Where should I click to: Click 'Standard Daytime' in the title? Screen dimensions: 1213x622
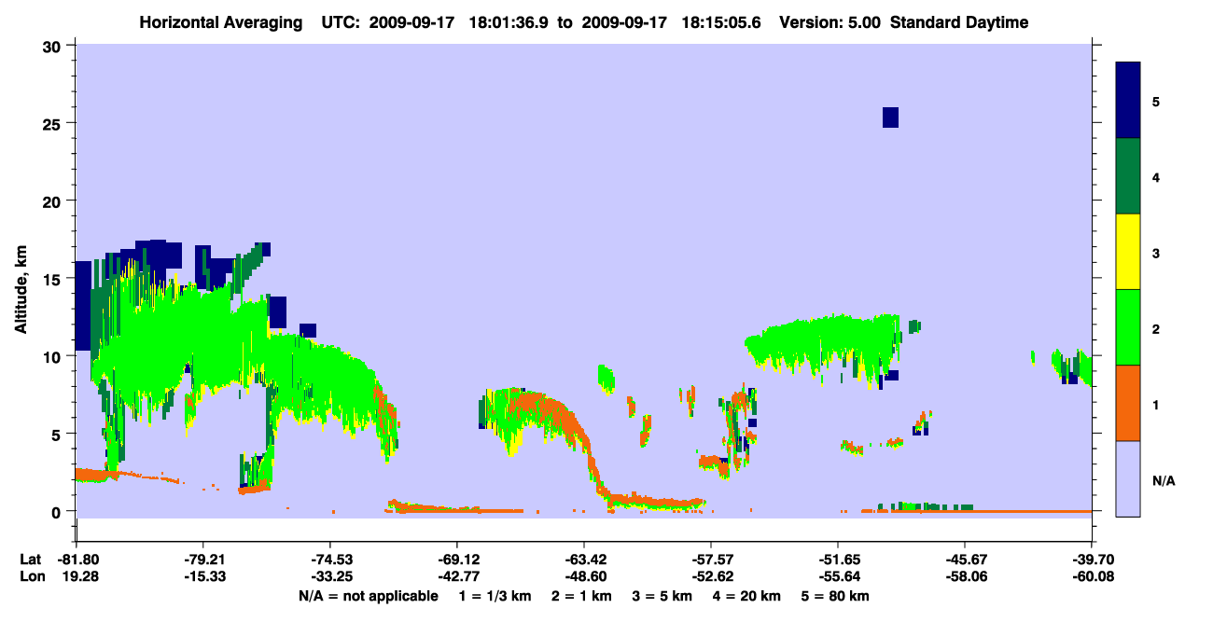(959, 22)
